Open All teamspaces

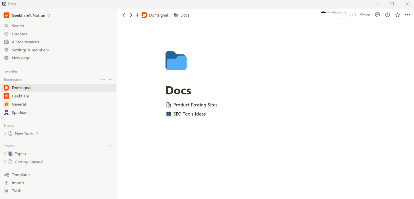pos(25,42)
